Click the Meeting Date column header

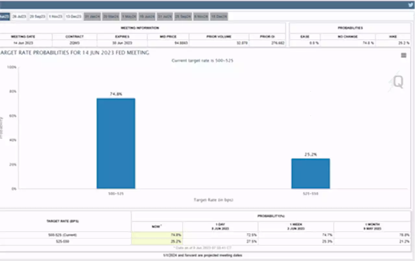tap(23, 37)
